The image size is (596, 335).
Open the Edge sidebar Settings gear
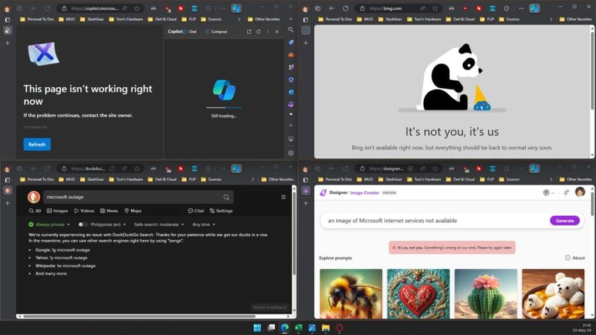pyautogui.click(x=291, y=152)
